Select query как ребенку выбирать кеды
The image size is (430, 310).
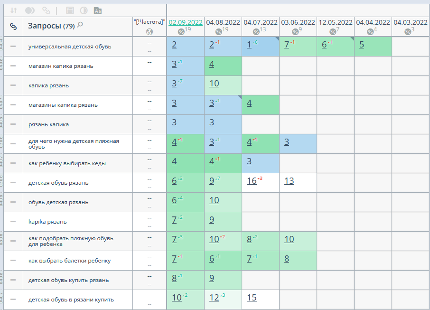click(67, 163)
